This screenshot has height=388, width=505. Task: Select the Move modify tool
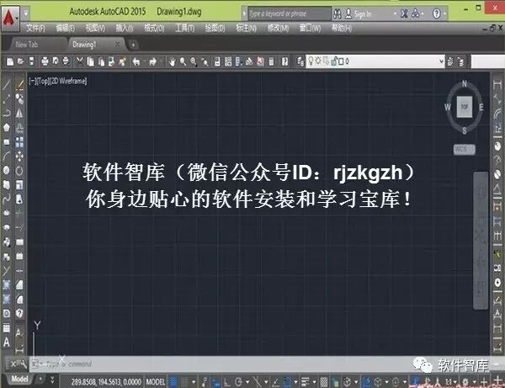19,157
